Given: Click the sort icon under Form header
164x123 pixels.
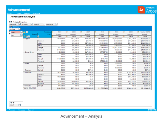Looking at the screenshot, I should coord(38,37).
